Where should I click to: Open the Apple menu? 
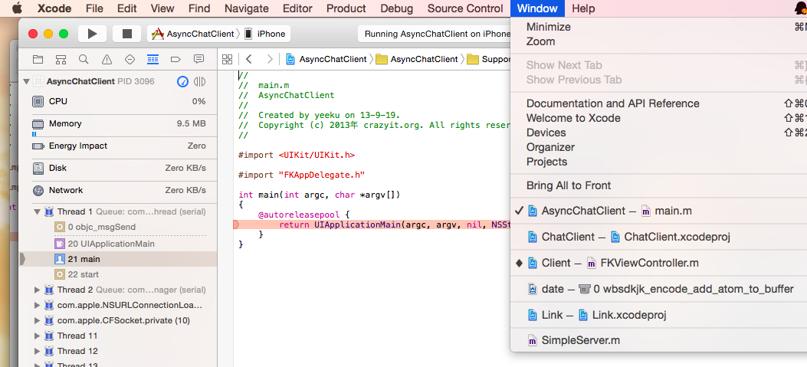(x=17, y=8)
